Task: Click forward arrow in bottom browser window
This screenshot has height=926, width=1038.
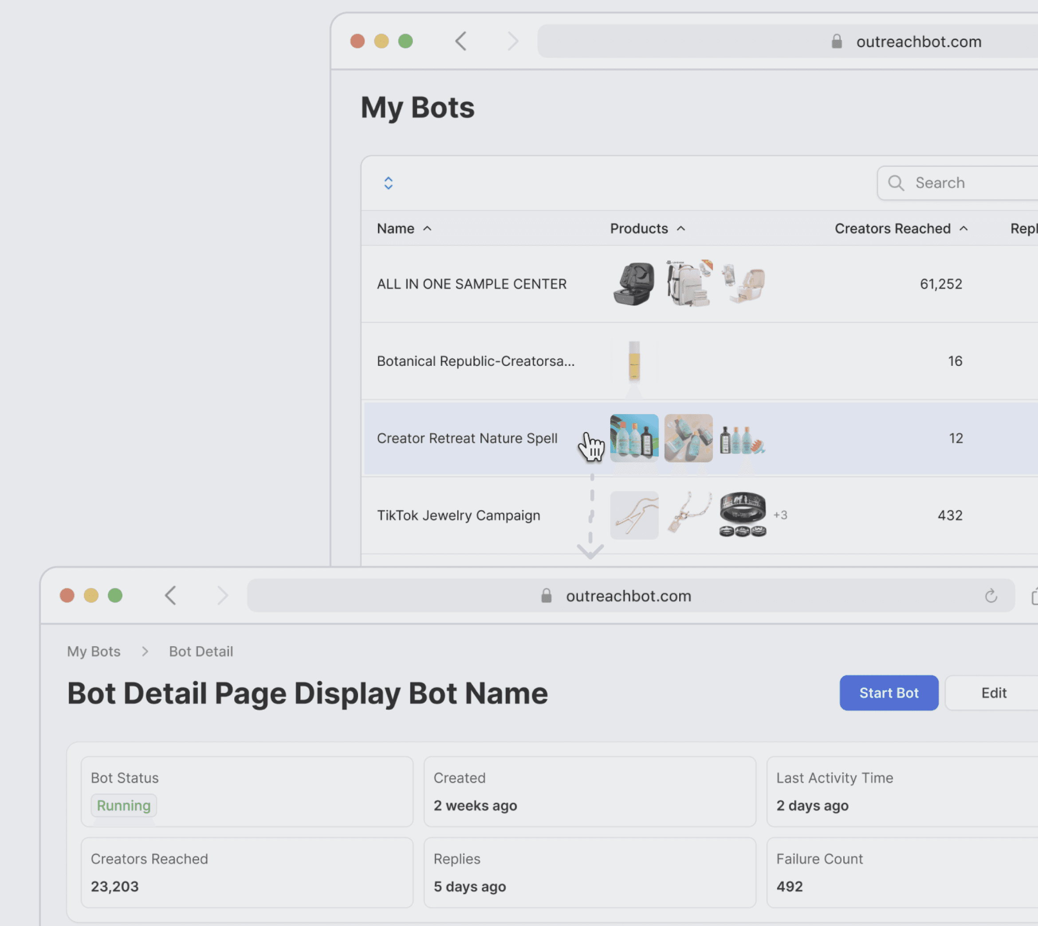Action: click(222, 595)
